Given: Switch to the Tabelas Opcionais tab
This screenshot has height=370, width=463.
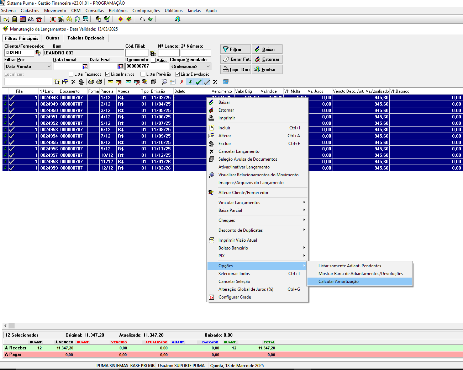Looking at the screenshot, I should 86,38.
